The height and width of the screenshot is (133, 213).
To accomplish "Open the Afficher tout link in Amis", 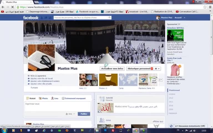I will (x=158, y=121).
